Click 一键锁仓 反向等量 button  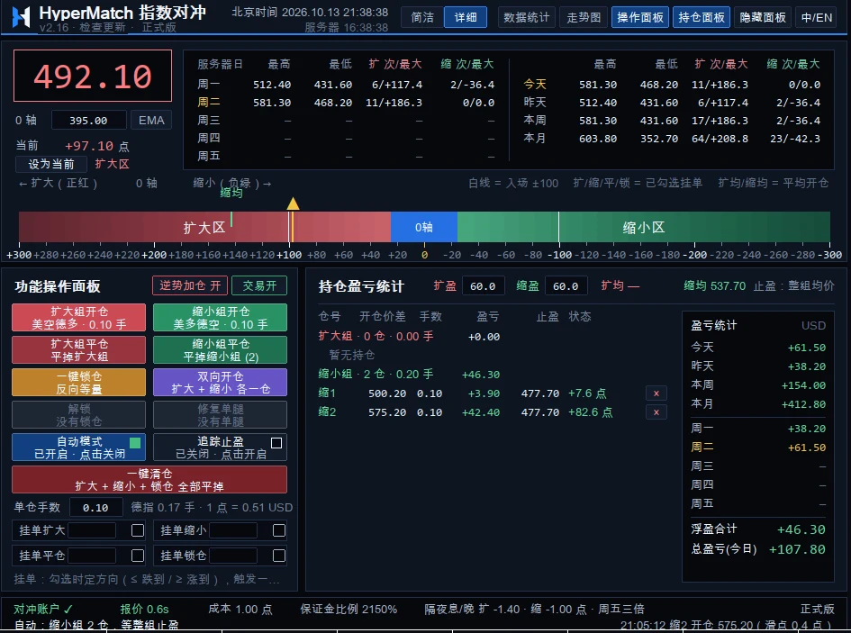[x=78, y=383]
